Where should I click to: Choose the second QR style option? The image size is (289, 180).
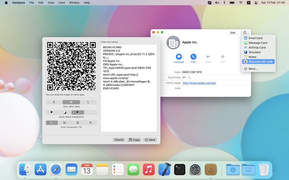click(x=65, y=112)
